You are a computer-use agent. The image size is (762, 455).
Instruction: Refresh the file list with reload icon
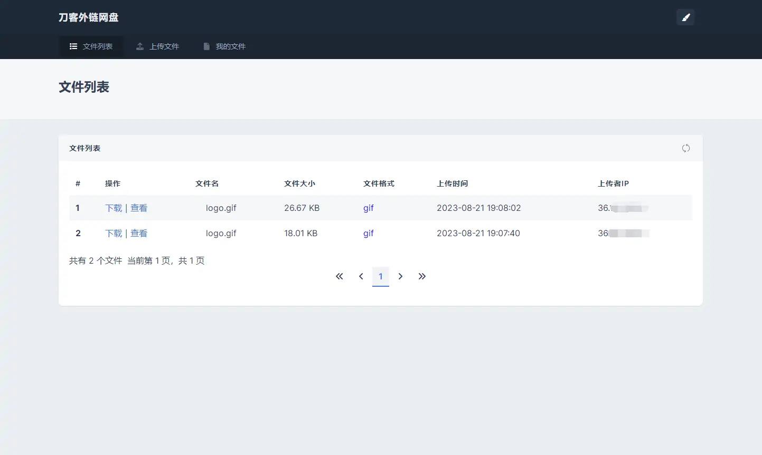[x=685, y=148]
